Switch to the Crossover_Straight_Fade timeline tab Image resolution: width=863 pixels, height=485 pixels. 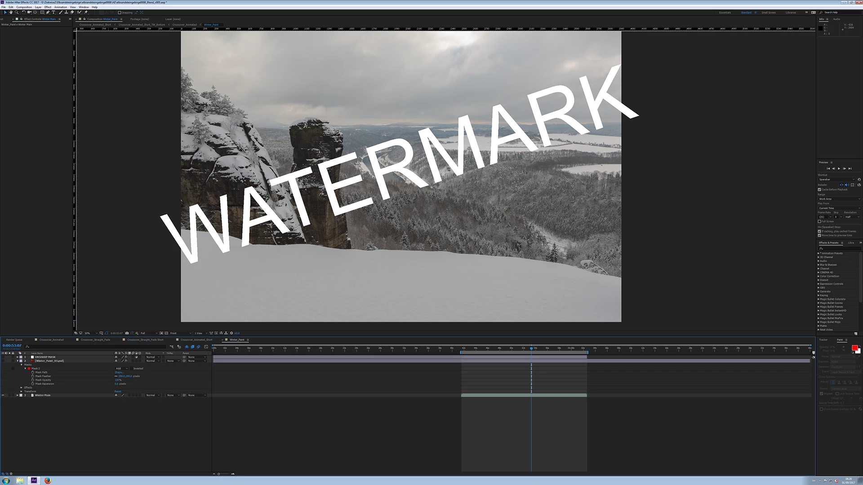point(95,339)
